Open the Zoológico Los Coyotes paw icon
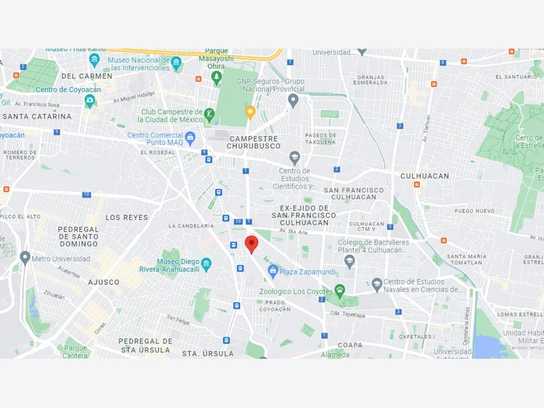The width and height of the screenshot is (544, 408). [x=340, y=291]
